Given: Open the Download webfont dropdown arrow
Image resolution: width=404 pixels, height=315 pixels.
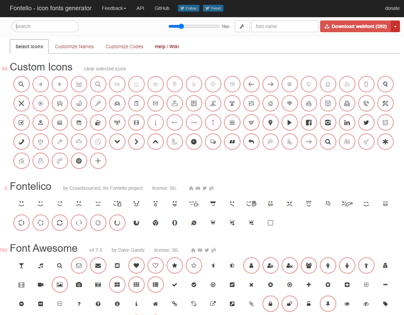Looking at the screenshot, I should (396, 26).
